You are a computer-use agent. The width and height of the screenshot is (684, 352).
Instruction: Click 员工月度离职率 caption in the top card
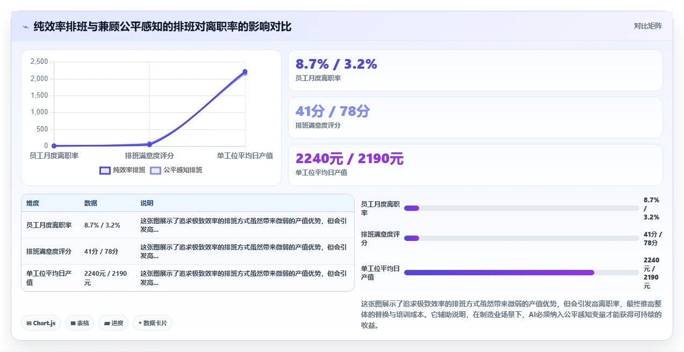[x=318, y=78]
